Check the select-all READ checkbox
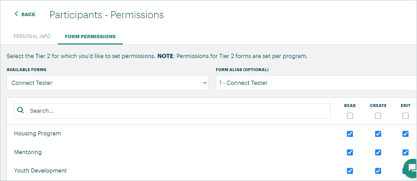Viewport: 417px width, 181px height. 350,116
